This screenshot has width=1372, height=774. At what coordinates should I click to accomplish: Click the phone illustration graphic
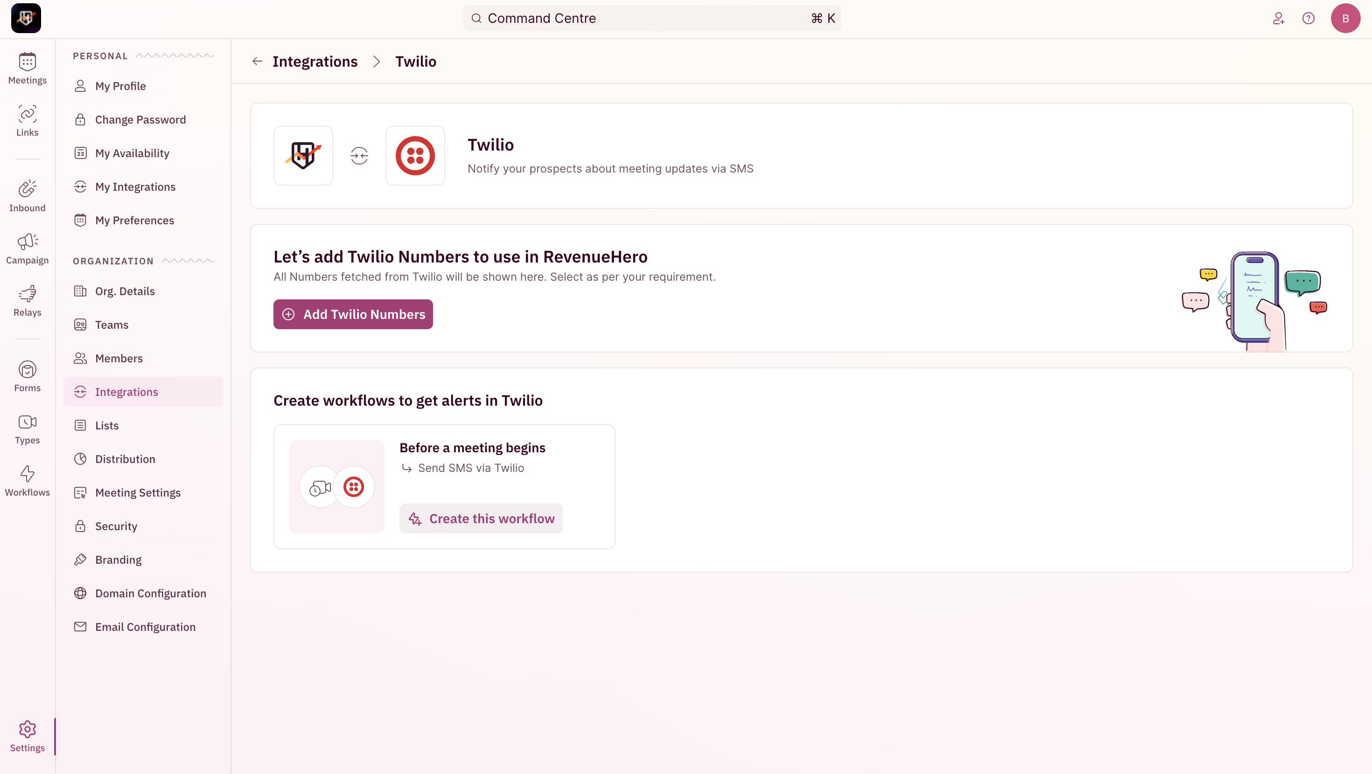[1254, 301]
